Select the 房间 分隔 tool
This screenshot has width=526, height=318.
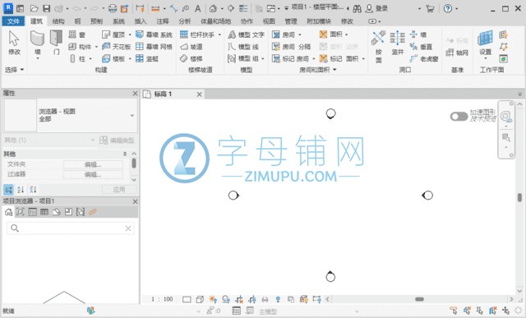click(x=291, y=46)
